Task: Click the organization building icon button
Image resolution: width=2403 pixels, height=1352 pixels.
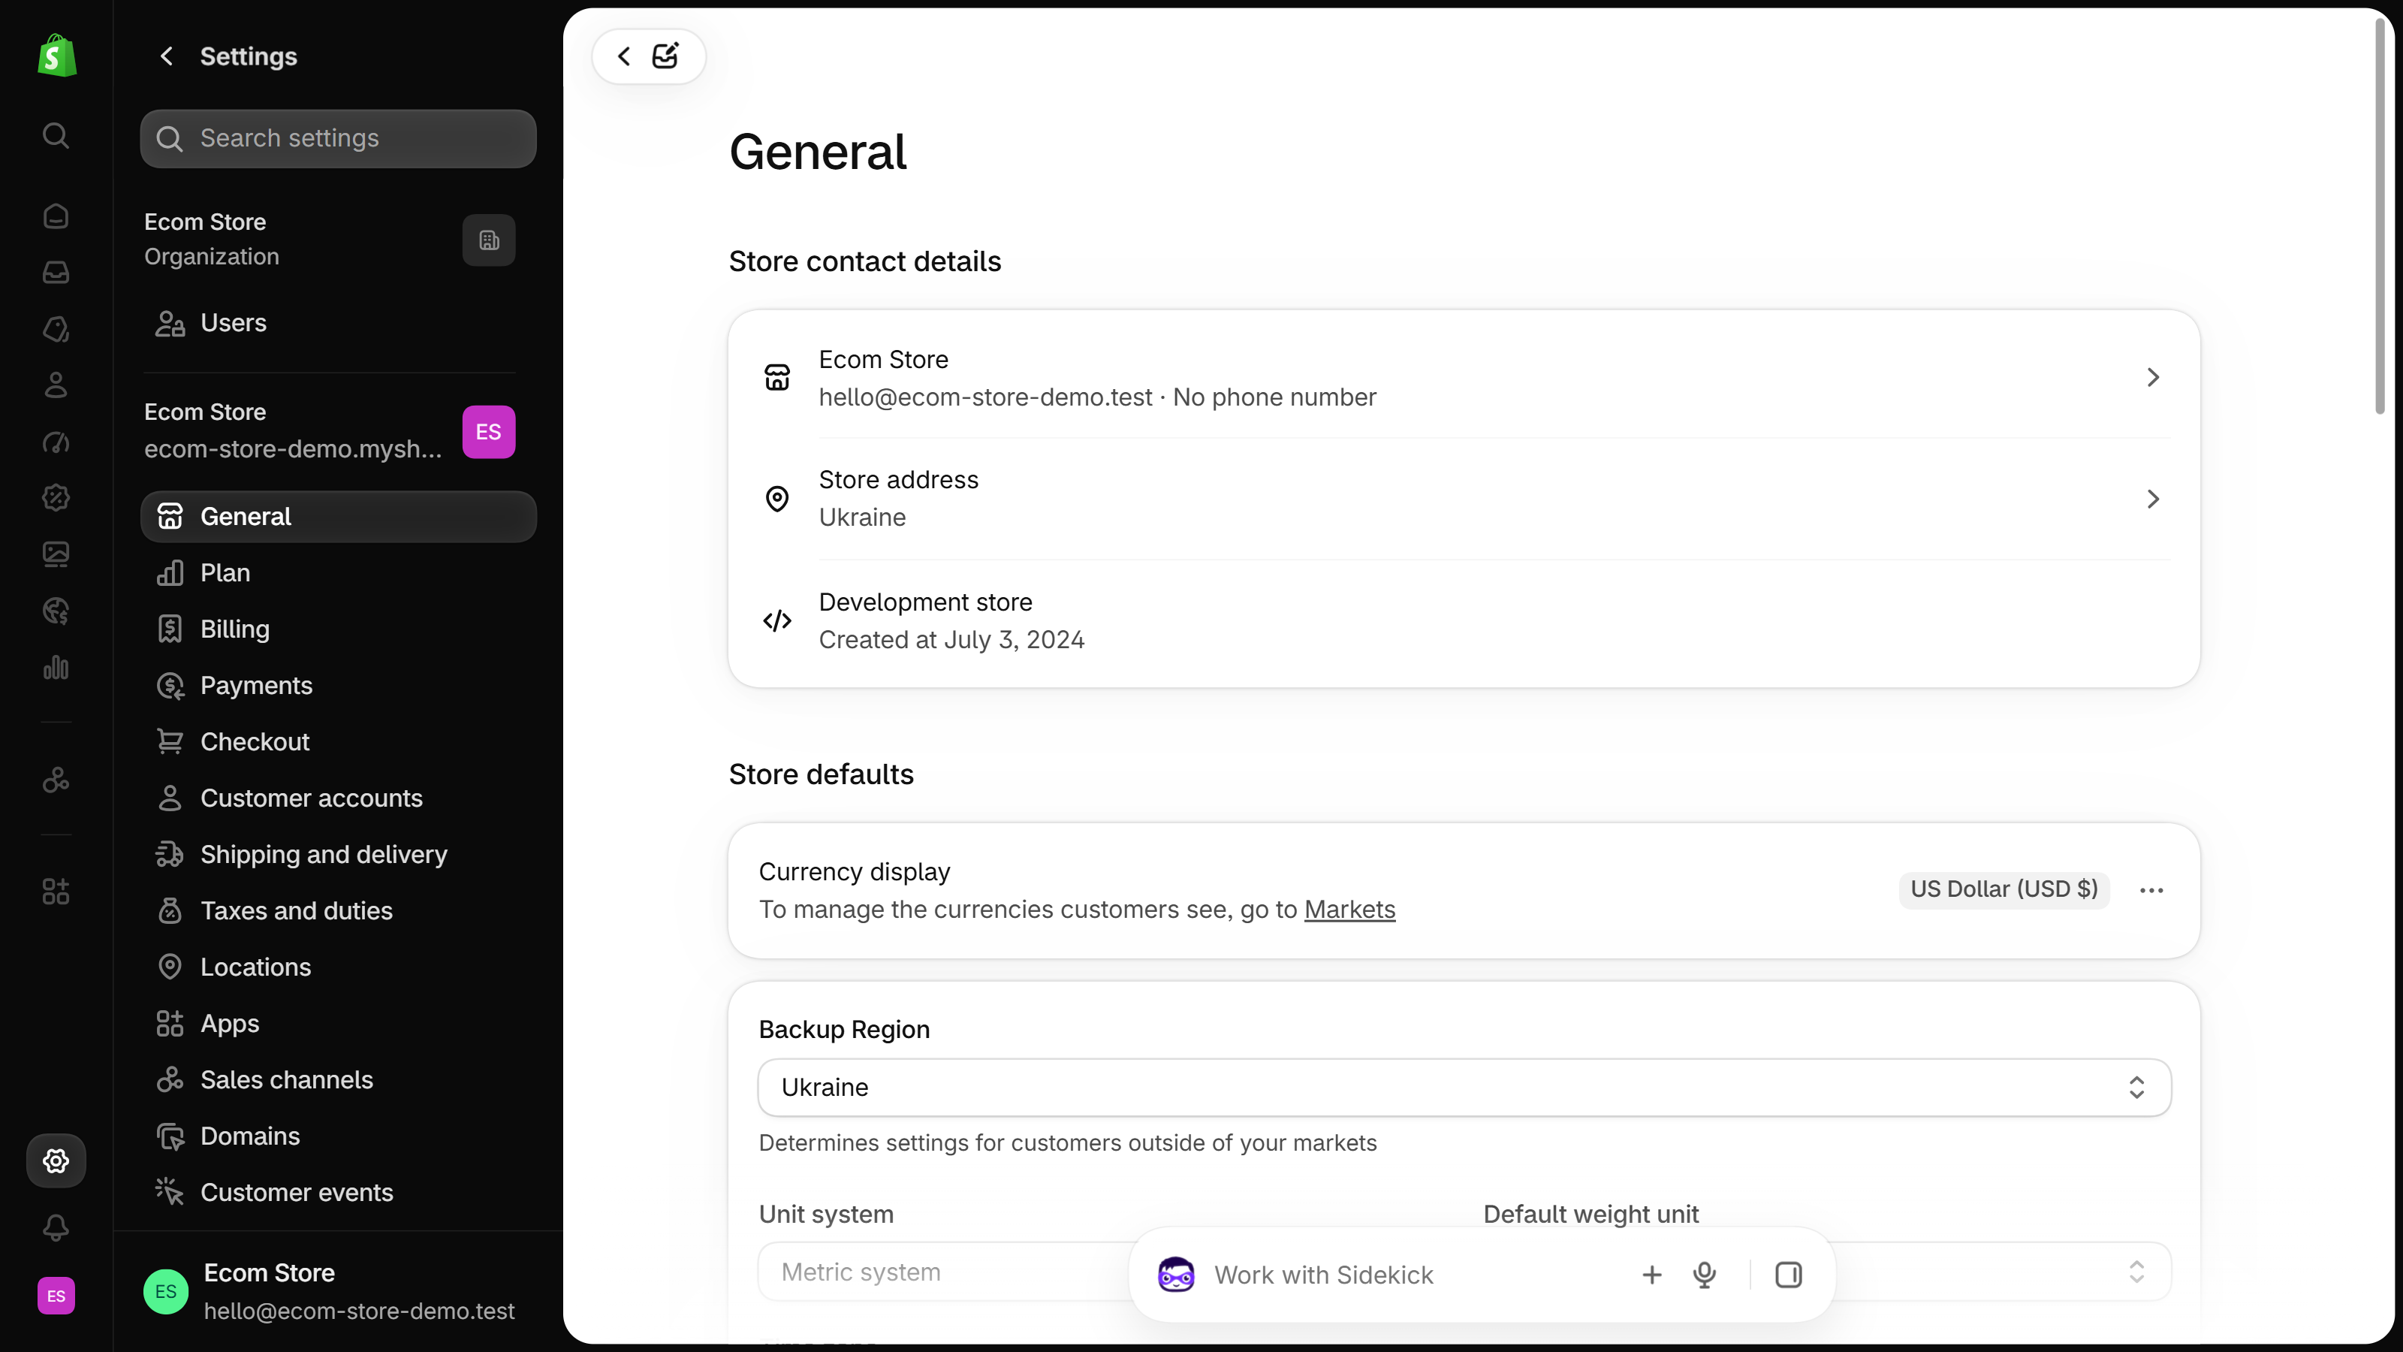Action: tap(489, 240)
